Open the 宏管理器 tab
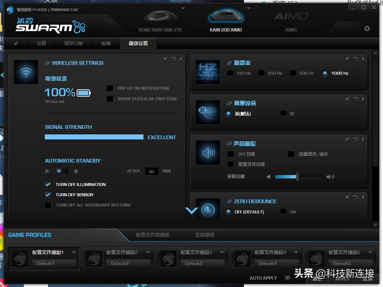 point(205,235)
